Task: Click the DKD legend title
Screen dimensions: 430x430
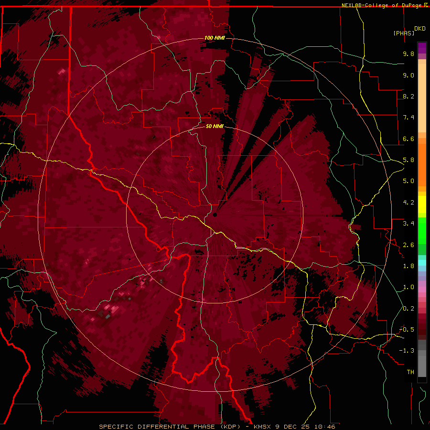Action: click(x=420, y=29)
